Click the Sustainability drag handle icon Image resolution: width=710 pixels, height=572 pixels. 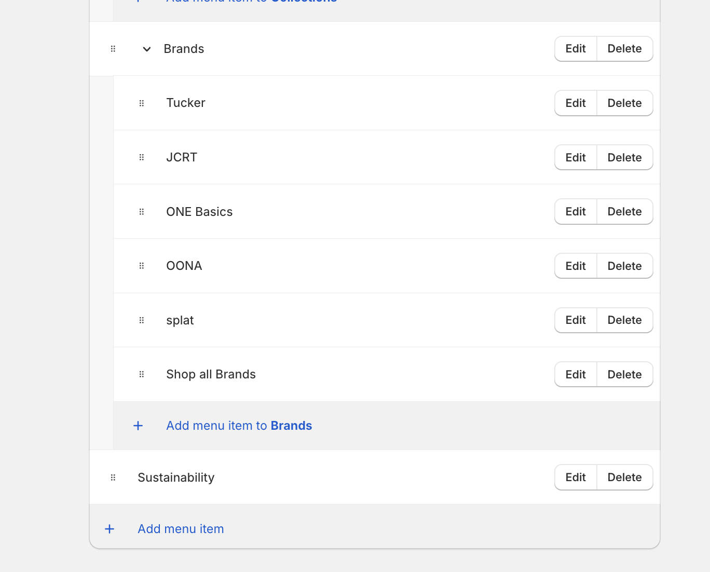[x=113, y=478]
